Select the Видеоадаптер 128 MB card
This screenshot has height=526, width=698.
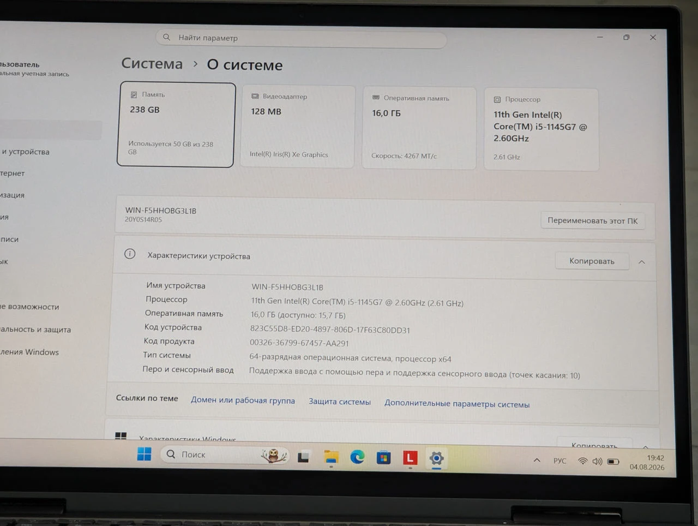click(298, 127)
